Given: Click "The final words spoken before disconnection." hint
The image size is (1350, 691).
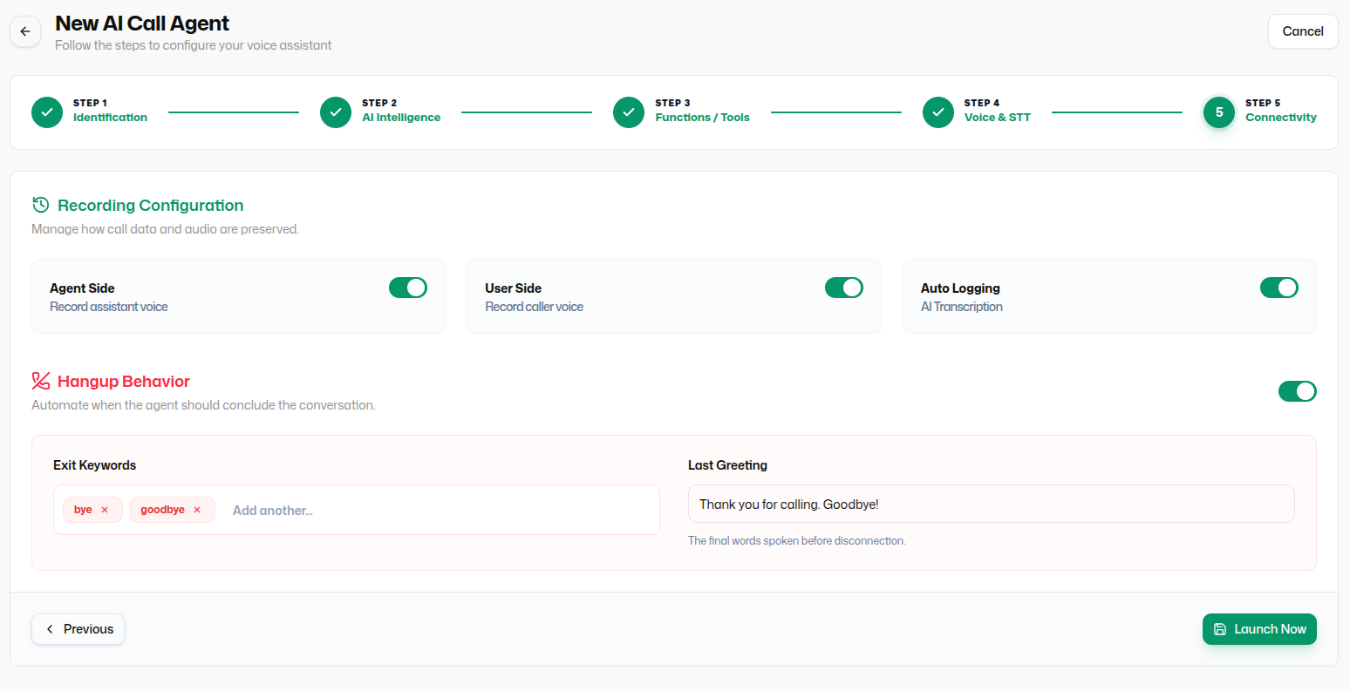Looking at the screenshot, I should pyautogui.click(x=797, y=541).
